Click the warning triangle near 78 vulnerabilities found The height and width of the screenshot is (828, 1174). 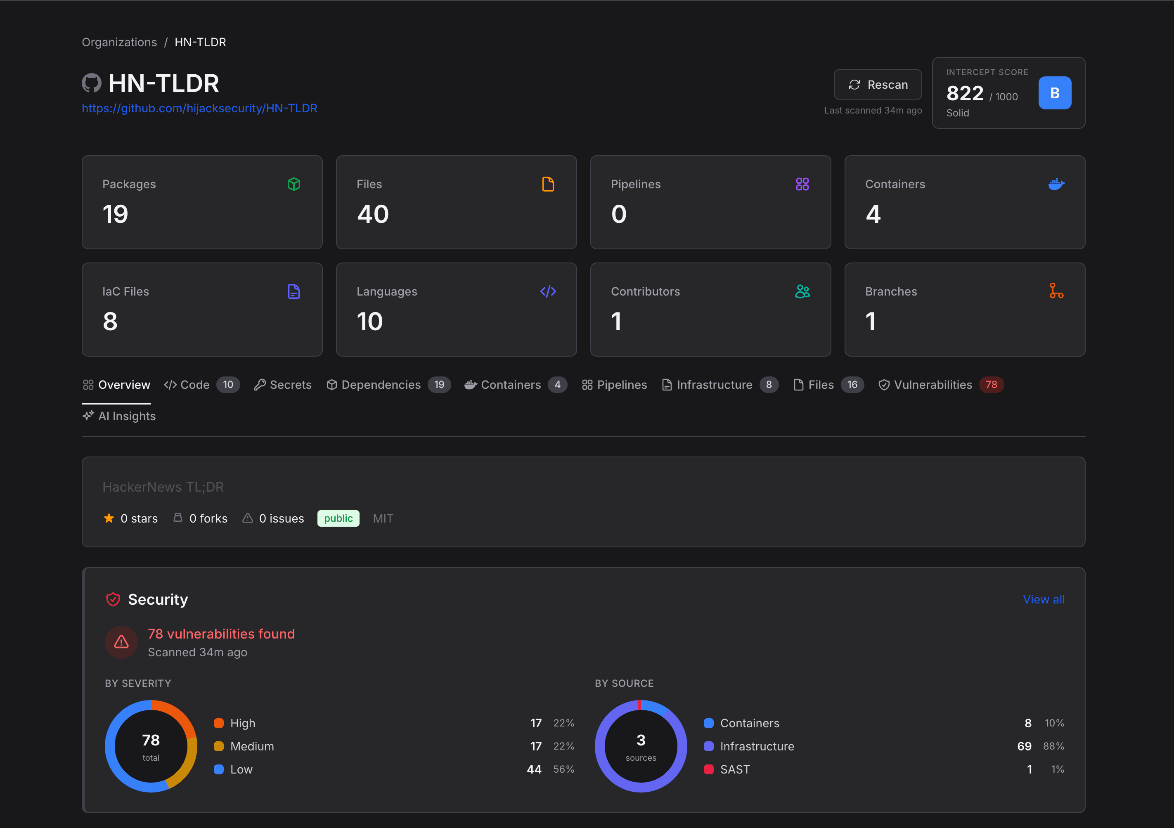pyautogui.click(x=121, y=642)
